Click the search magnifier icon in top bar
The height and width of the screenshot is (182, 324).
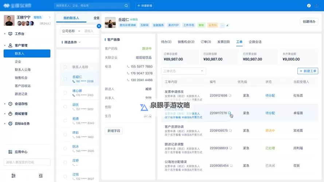click(x=126, y=5)
